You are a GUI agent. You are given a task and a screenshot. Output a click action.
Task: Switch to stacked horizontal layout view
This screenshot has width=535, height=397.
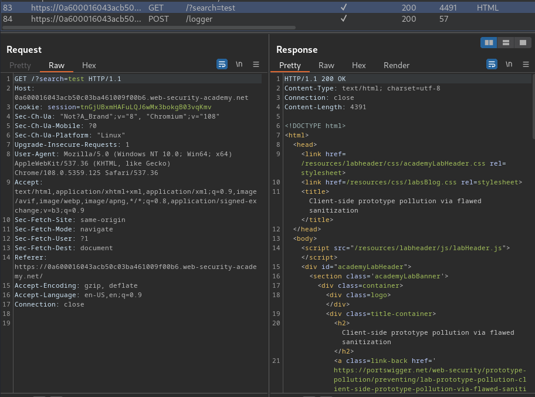coord(506,42)
